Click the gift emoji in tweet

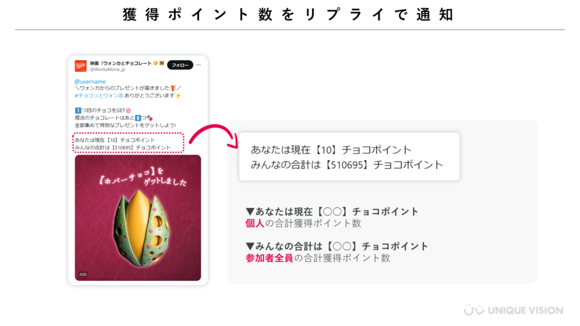173,88
